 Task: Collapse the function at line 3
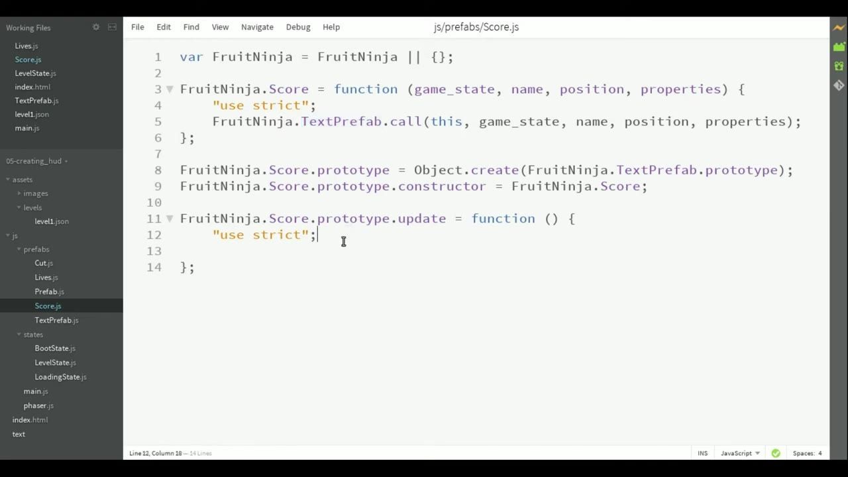tap(170, 89)
